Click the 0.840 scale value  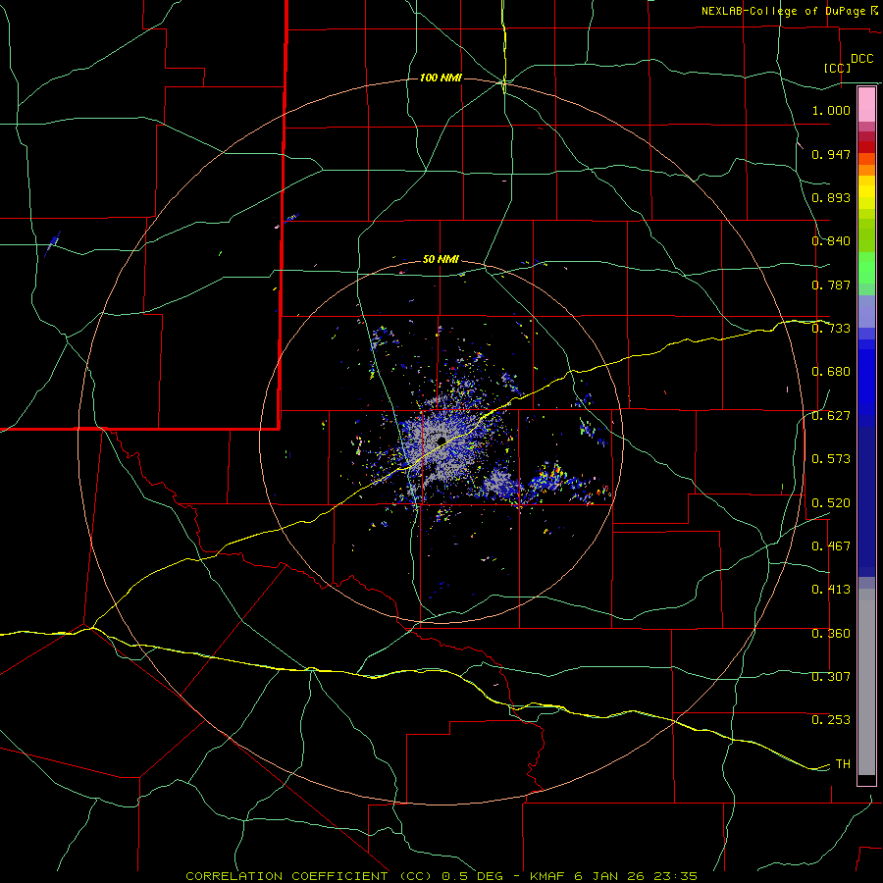pos(831,241)
